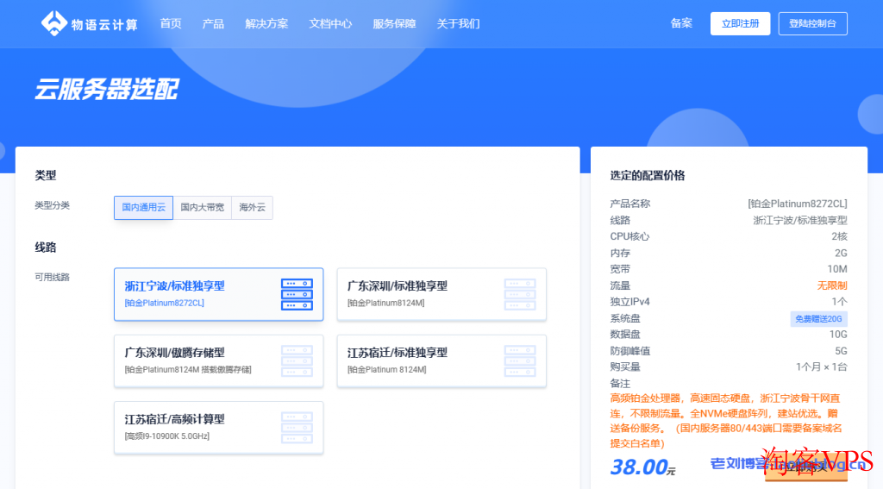Viewport: 883px width, 489px height.
Task: Click server icon on 广东深圳/标准独享型 card
Action: (520, 294)
